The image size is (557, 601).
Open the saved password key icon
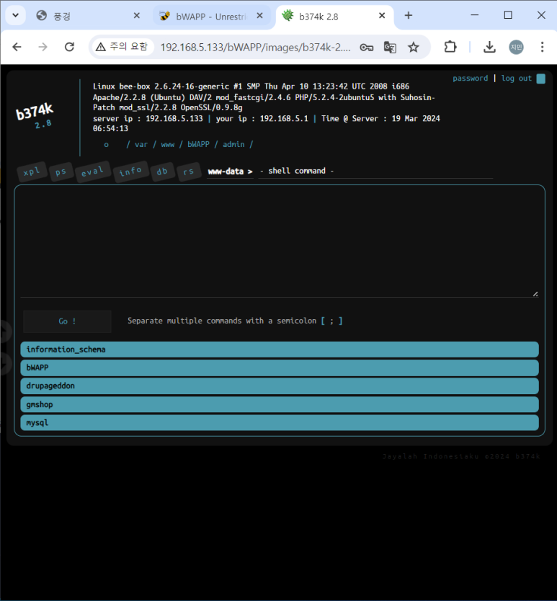(x=367, y=48)
